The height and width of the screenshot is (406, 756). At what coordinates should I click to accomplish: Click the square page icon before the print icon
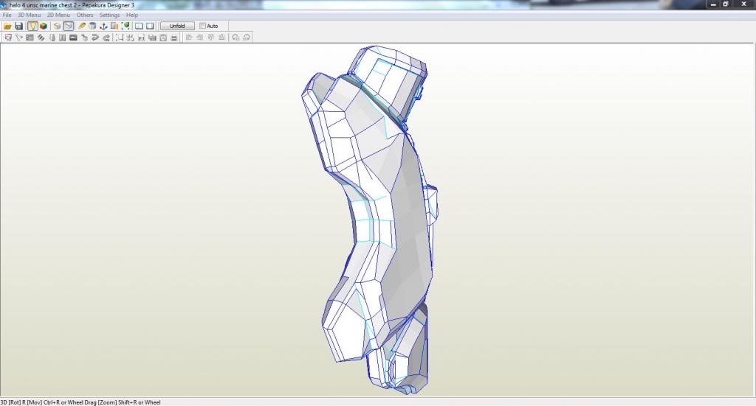[x=163, y=38]
